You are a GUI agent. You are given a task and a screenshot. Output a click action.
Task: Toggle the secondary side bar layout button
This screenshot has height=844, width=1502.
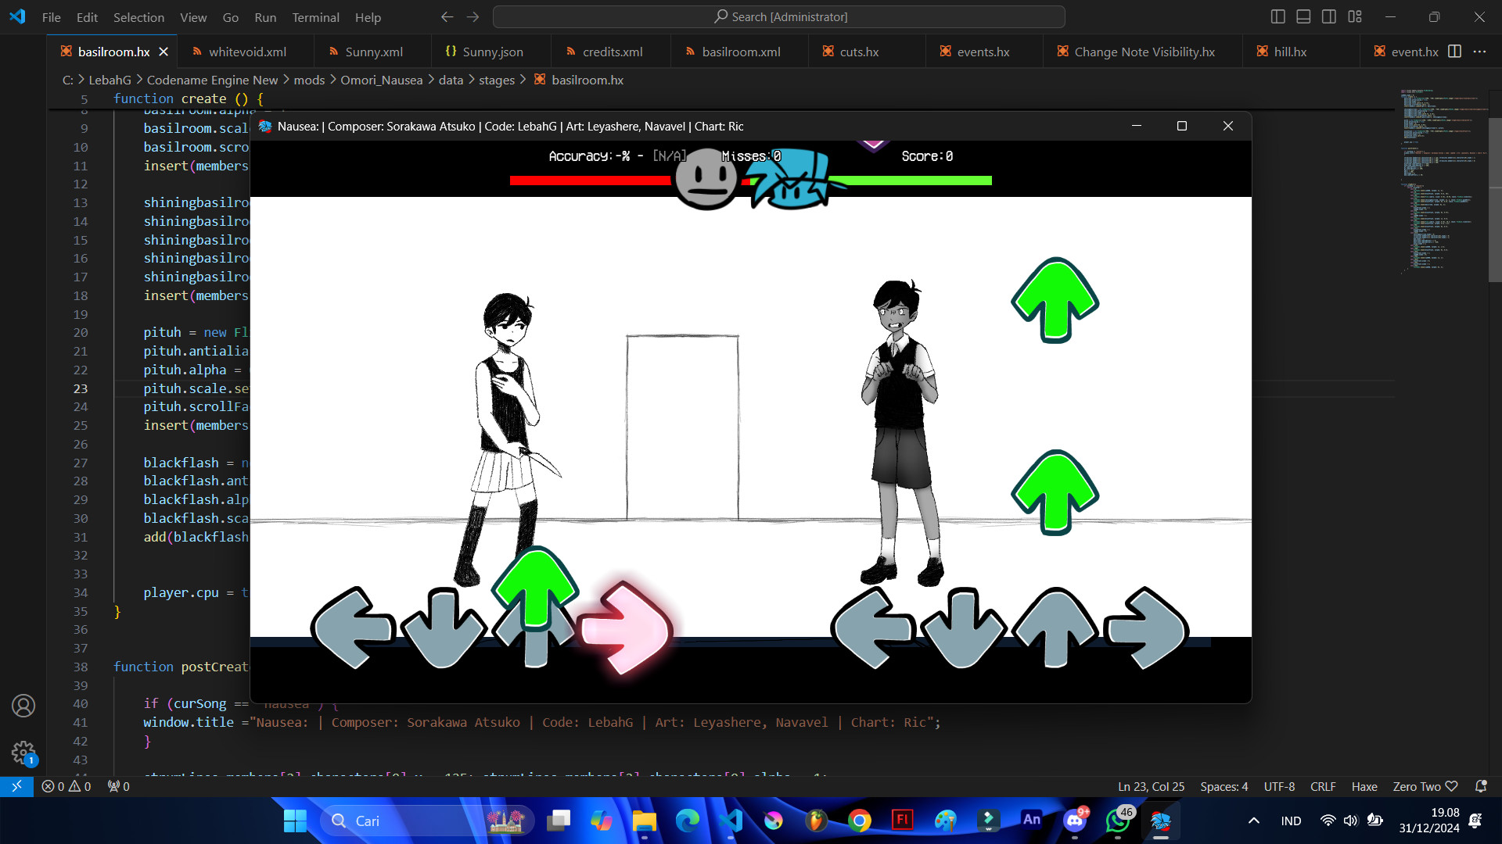point(1329,16)
